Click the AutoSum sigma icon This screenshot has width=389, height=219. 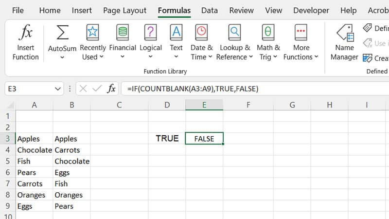[62, 33]
